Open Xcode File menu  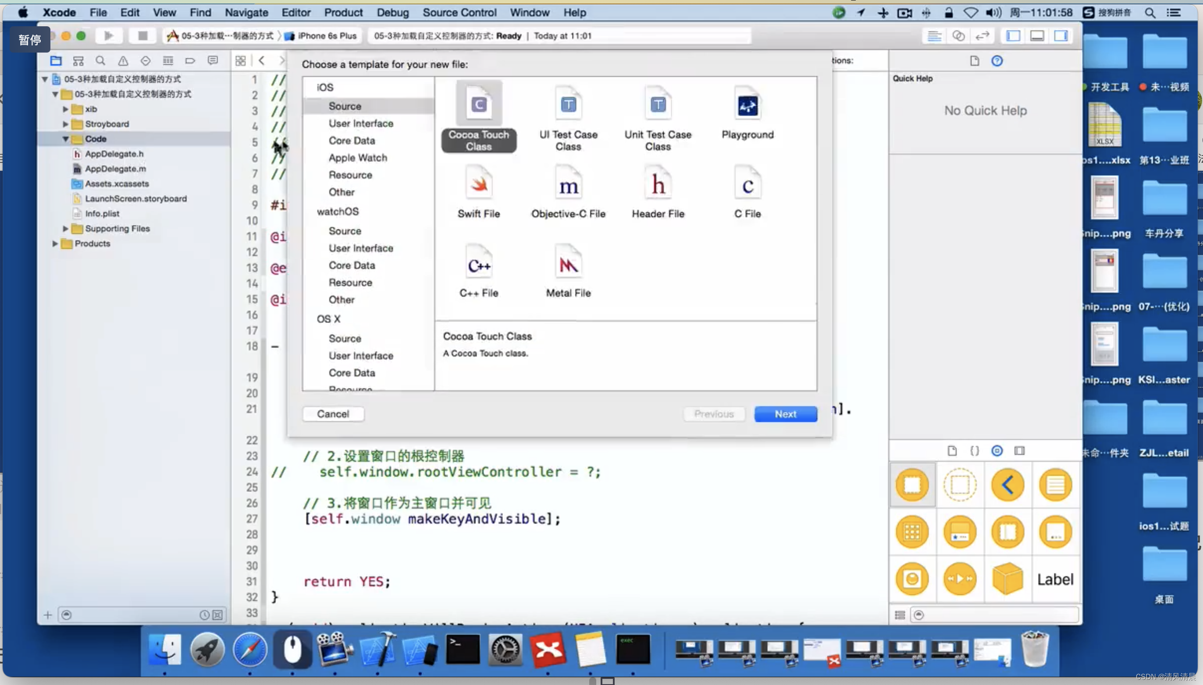coord(97,12)
